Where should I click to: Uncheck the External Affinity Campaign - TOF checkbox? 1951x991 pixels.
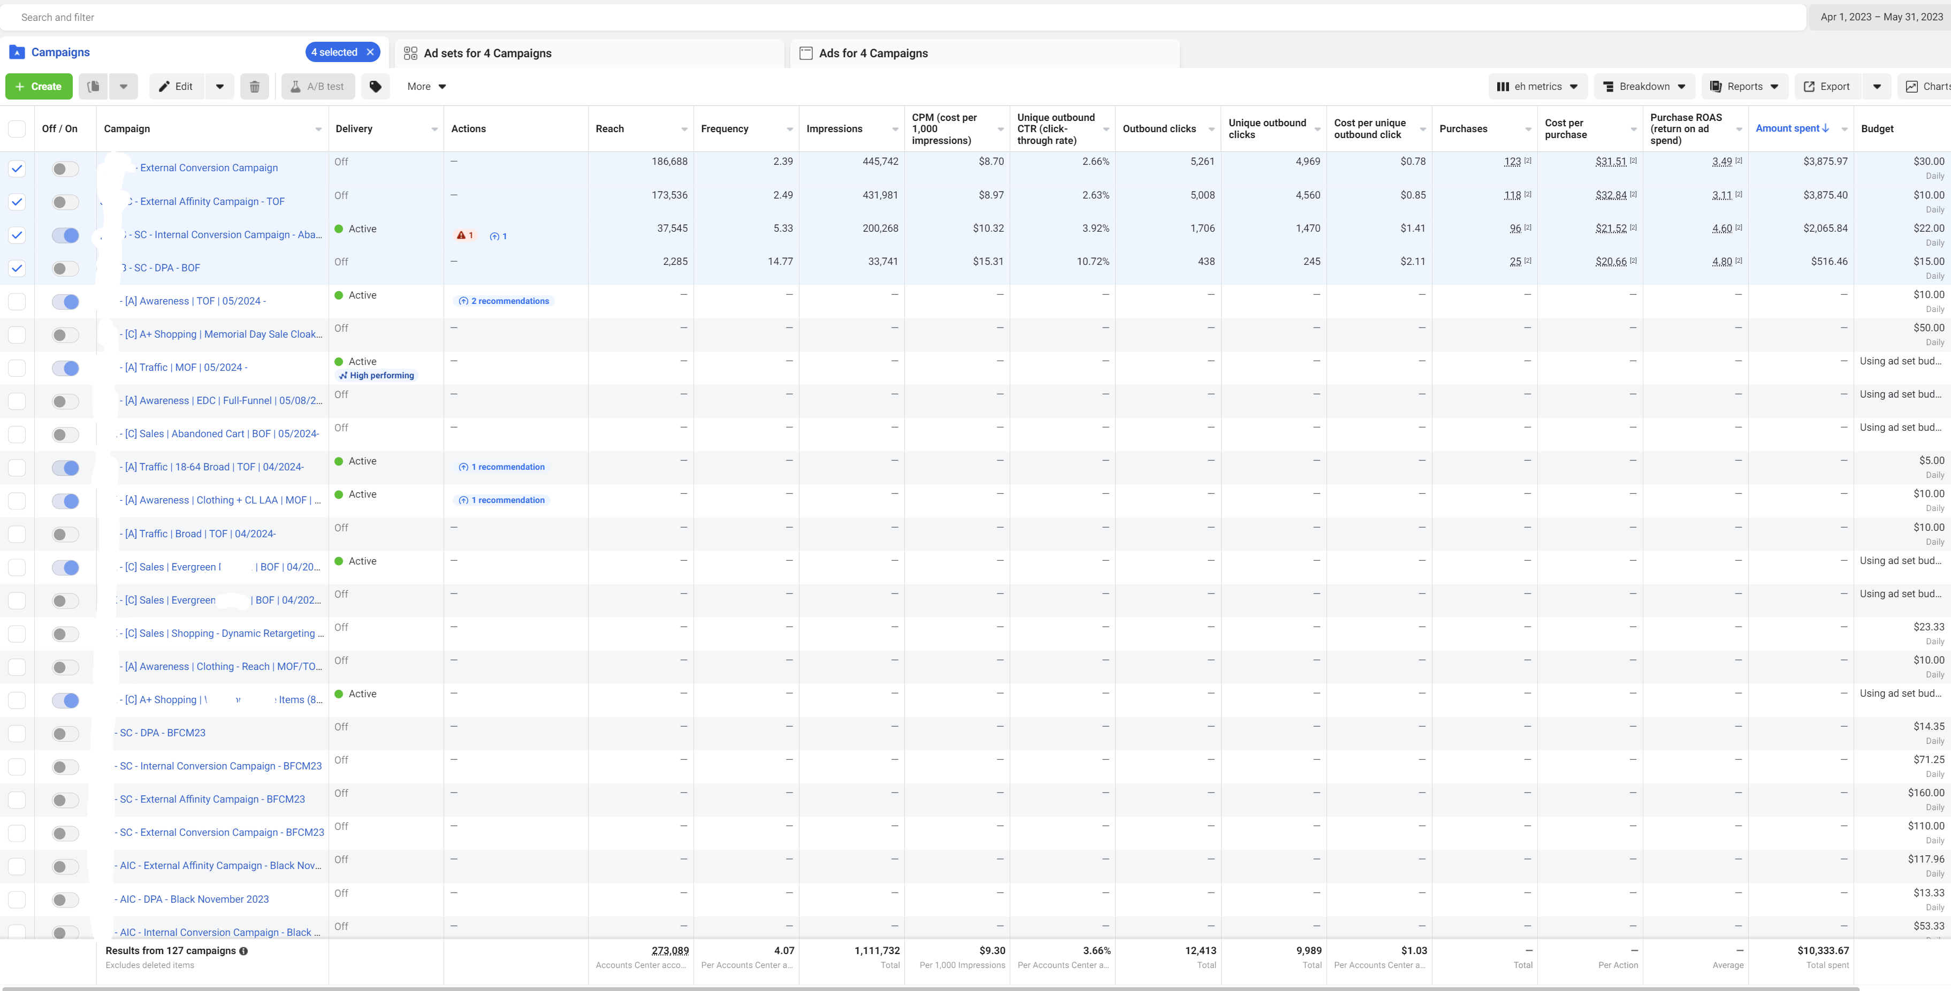[x=17, y=202]
